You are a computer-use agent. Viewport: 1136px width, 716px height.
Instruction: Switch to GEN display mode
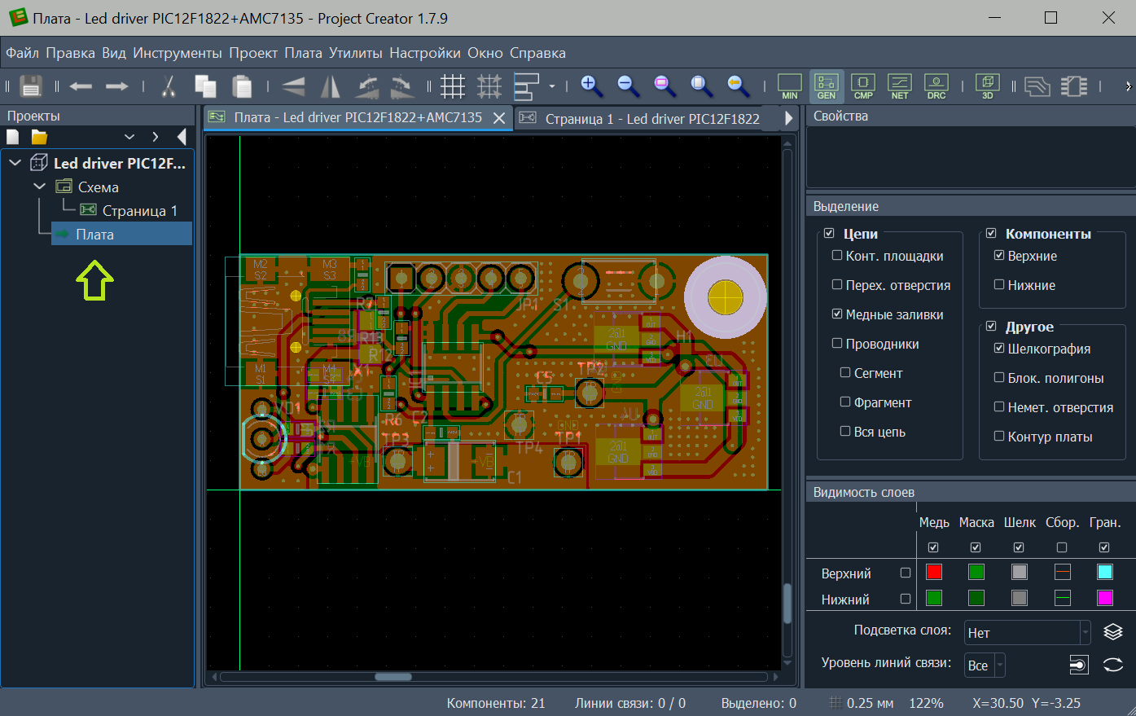click(827, 86)
